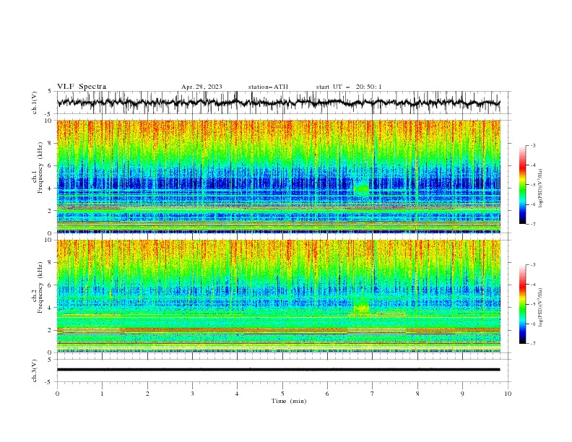Click the time axis tick label '7'
The height and width of the screenshot is (442, 572).
(x=373, y=394)
